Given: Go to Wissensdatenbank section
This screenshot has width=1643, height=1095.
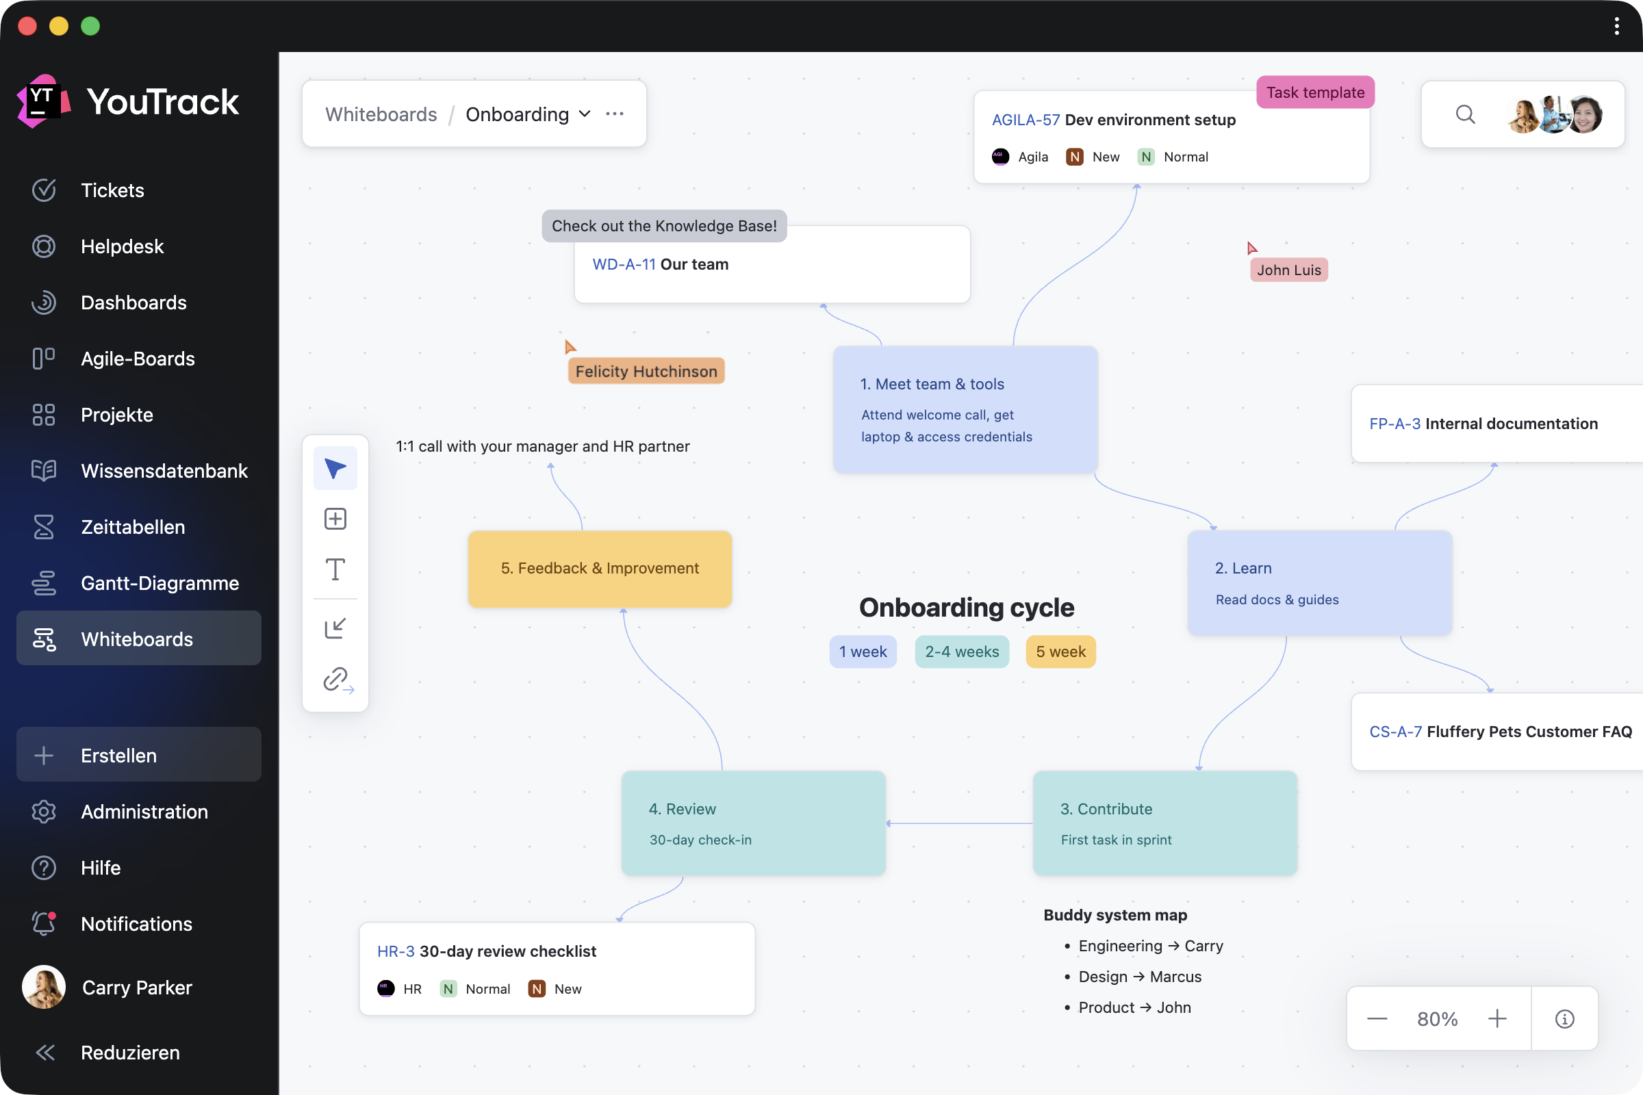Looking at the screenshot, I should point(164,471).
